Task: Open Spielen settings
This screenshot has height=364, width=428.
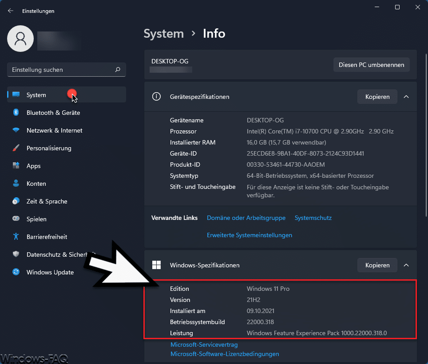Action: click(67, 219)
